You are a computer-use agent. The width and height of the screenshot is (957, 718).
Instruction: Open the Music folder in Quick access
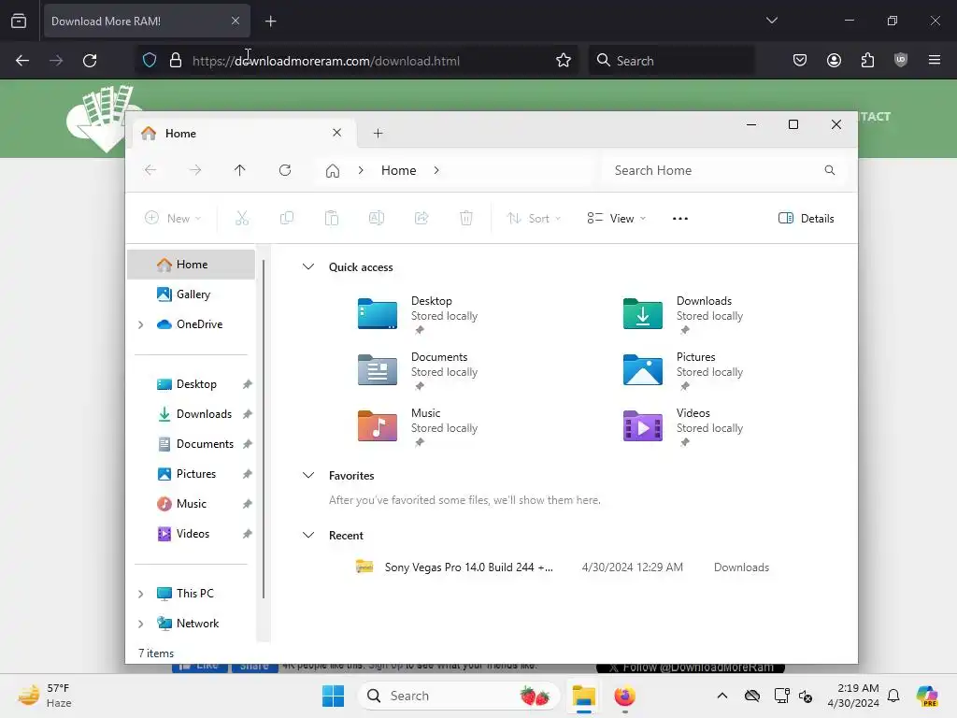pos(418,426)
